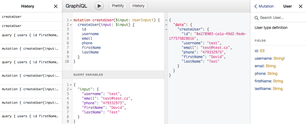
Task: Open the id field in User docs
Action: (256, 51)
